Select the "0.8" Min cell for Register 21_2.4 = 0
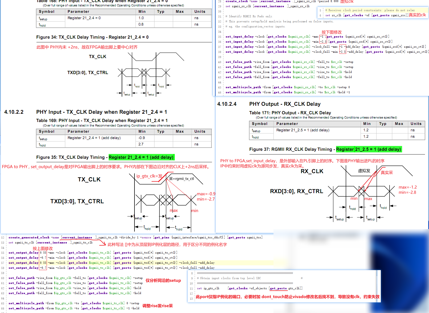The image size is (429, 313). click(x=141, y=25)
